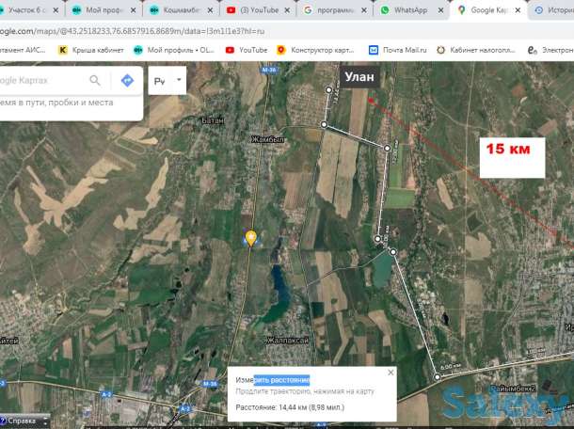Close the YouTube browser tab
This screenshot has height=429, width=574.
tap(286, 9)
